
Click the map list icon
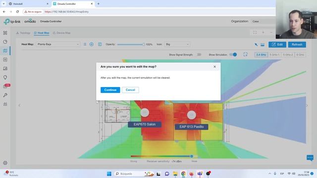tap(85, 44)
